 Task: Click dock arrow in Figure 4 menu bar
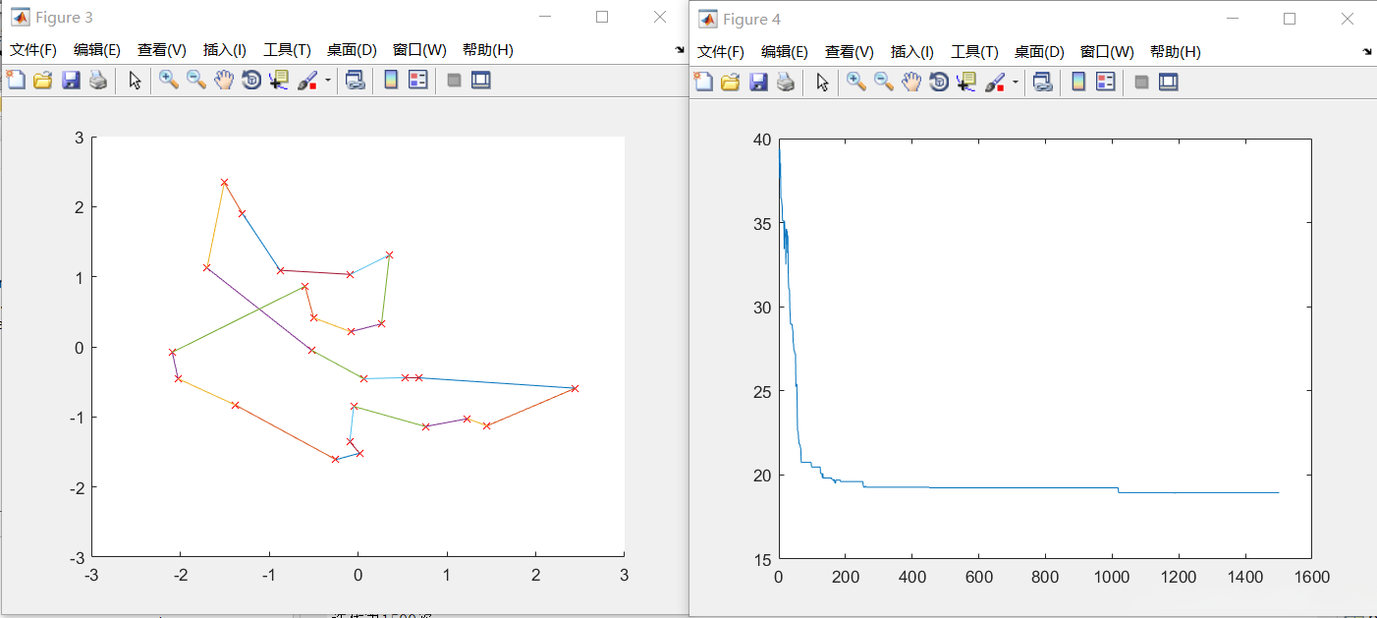[1367, 51]
